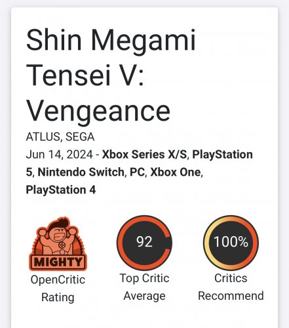The width and height of the screenshot is (289, 328).
Task: Click the Top Critic Average label
Action: pyautogui.click(x=144, y=287)
